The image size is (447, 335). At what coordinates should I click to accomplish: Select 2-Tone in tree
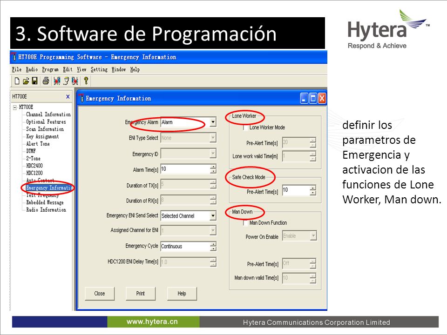tap(33, 158)
